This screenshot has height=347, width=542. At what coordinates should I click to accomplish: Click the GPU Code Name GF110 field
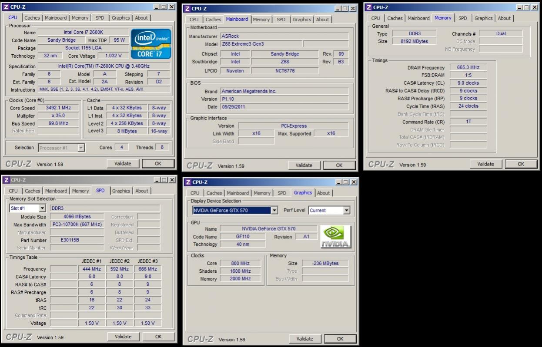pyautogui.click(x=242, y=237)
